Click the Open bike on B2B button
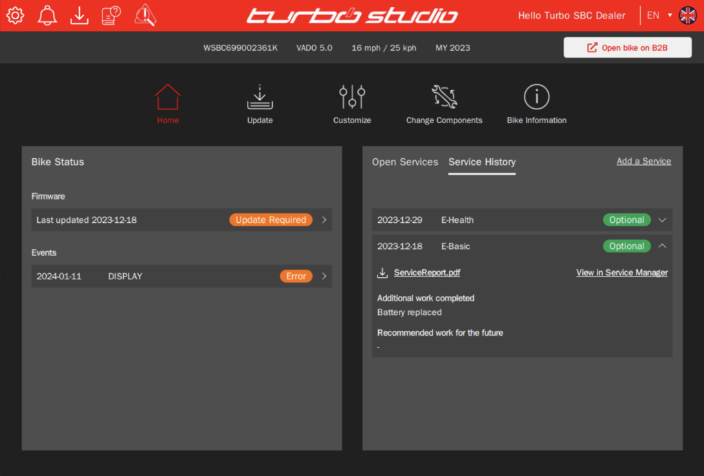This screenshot has height=476, width=704. 627,48
